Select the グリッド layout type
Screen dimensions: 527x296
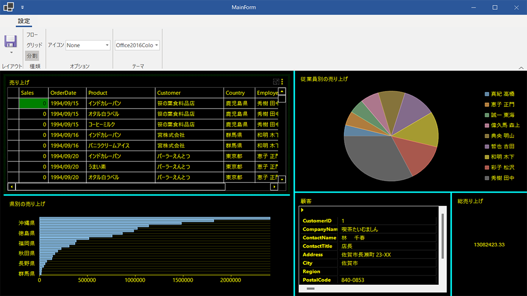34,45
